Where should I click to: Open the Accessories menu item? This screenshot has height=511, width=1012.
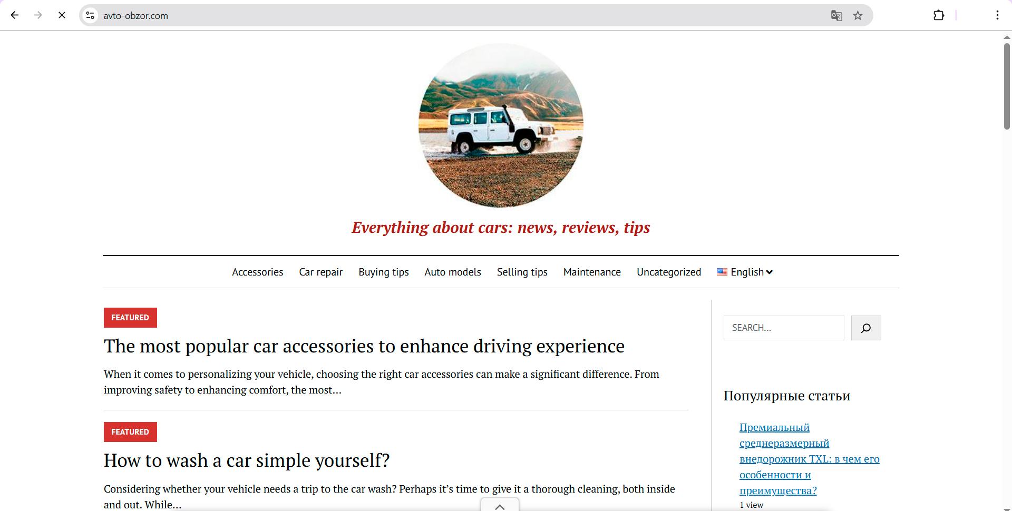258,272
